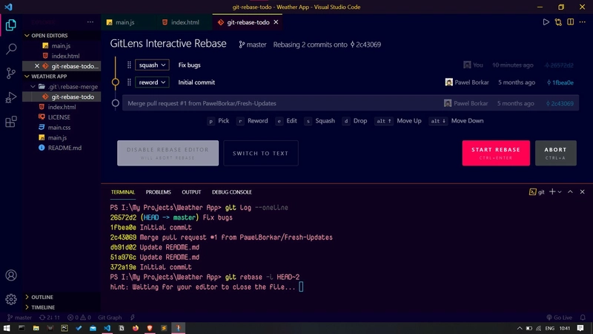Open Git Graph from status bar
The height and width of the screenshot is (334, 593).
[110, 318]
